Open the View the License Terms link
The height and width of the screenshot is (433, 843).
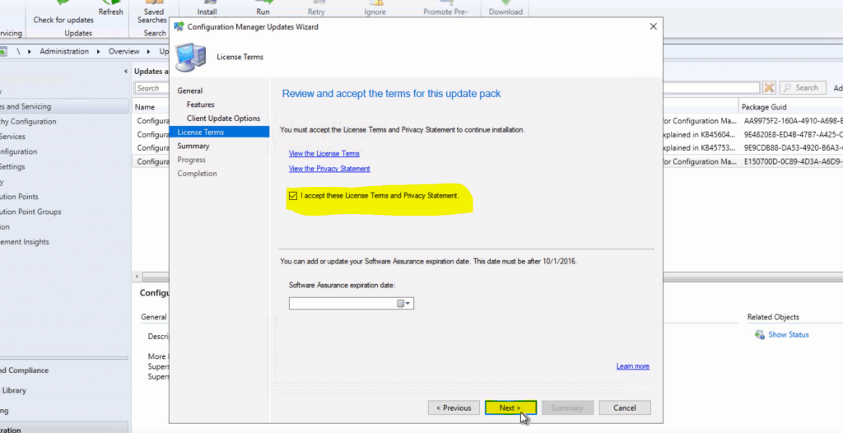coord(324,154)
